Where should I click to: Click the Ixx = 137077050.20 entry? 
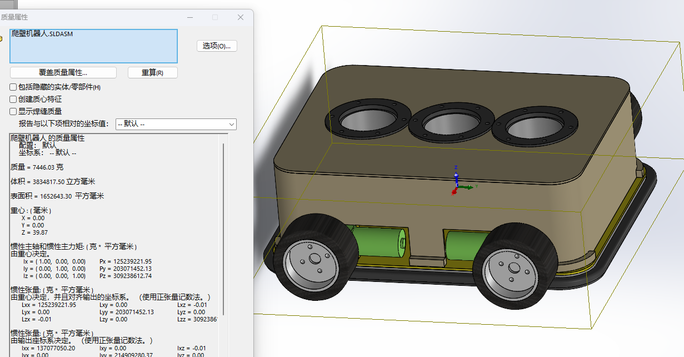[x=48, y=348]
